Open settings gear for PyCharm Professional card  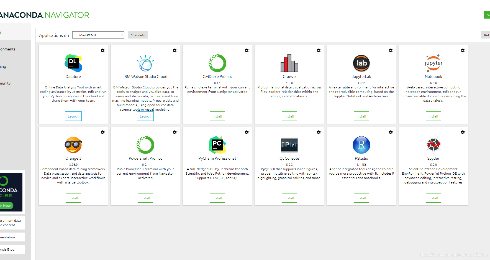[247, 132]
